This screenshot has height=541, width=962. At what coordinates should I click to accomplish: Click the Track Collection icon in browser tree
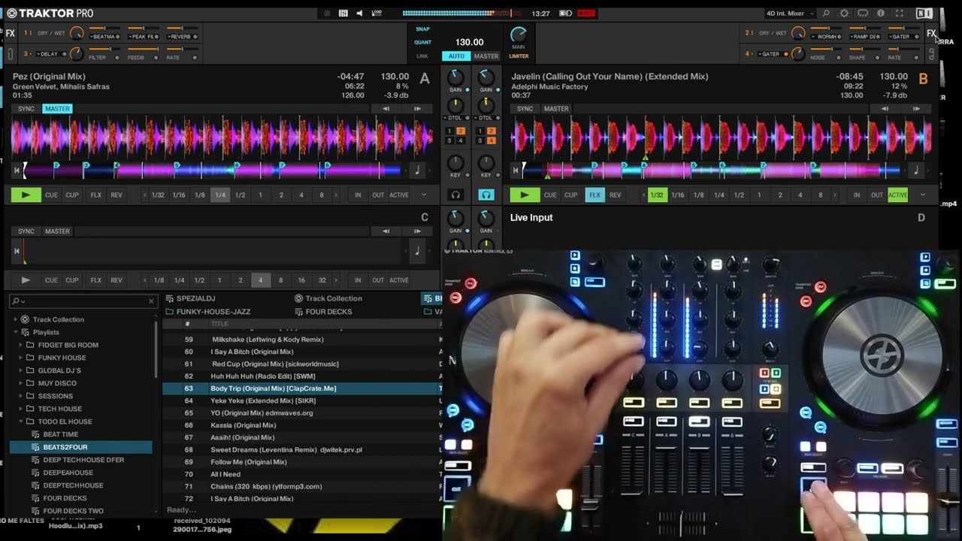click(25, 319)
